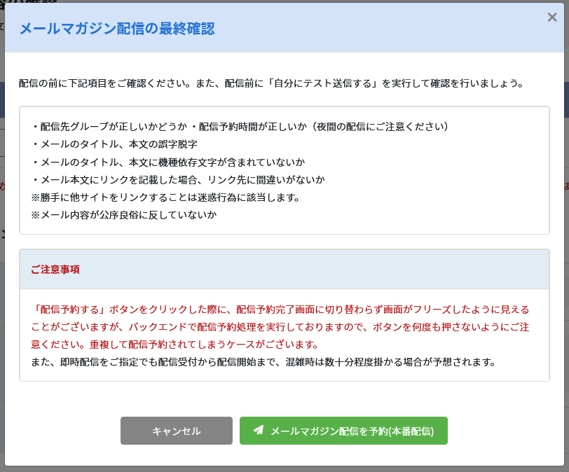Viewport: 569px width, 472px height.
Task: Click the intro sentence about 自分にテスト送信する
Action: click(x=271, y=83)
